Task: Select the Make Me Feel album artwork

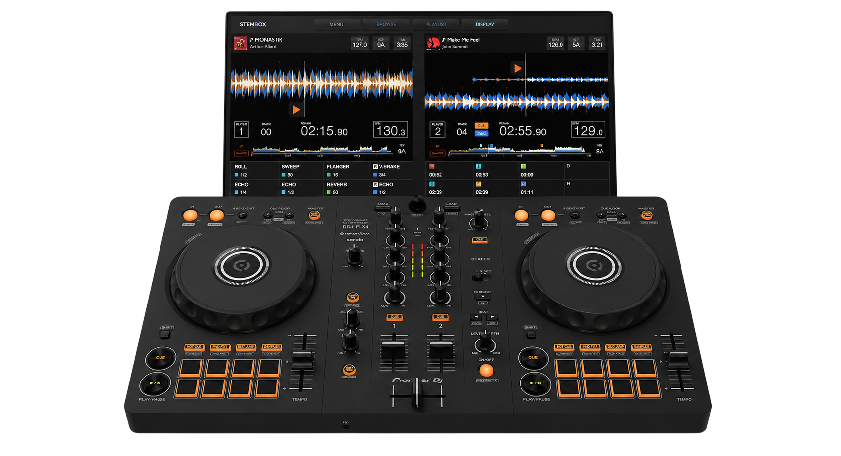Action: click(433, 43)
